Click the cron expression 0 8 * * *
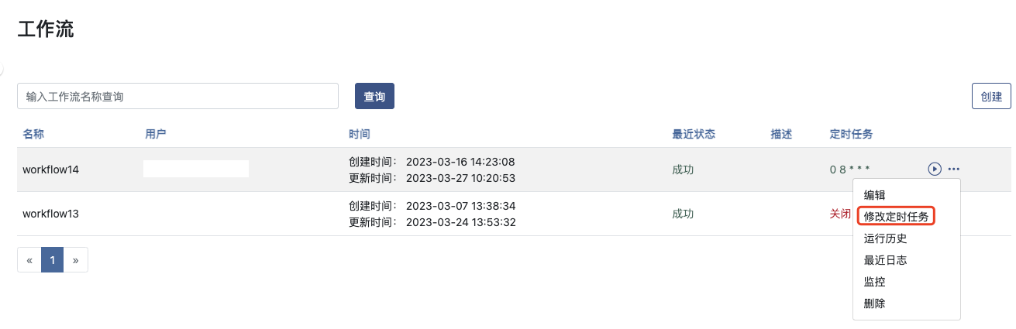 click(849, 170)
